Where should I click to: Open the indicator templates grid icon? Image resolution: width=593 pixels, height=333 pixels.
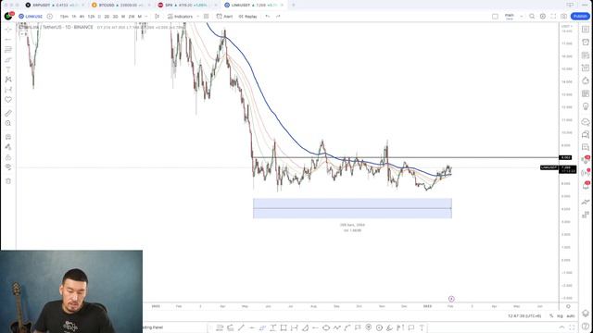[x=206, y=17]
